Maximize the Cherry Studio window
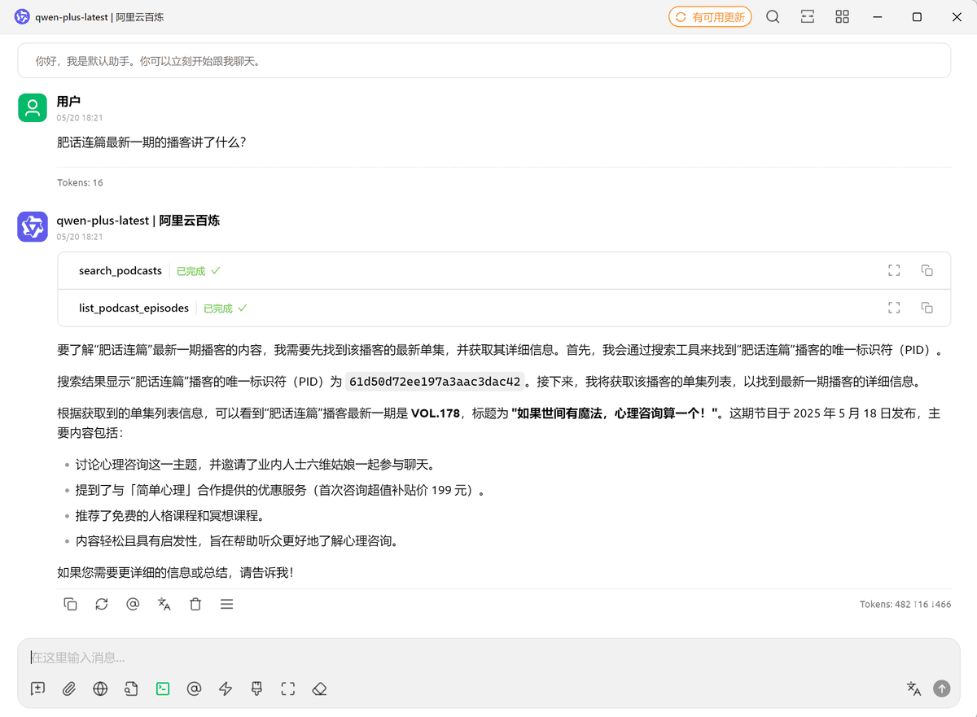The width and height of the screenshot is (977, 717). click(x=917, y=16)
